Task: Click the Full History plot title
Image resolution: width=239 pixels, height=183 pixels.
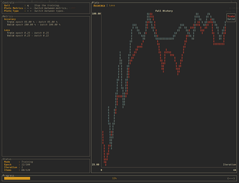Action: pyautogui.click(x=164, y=11)
